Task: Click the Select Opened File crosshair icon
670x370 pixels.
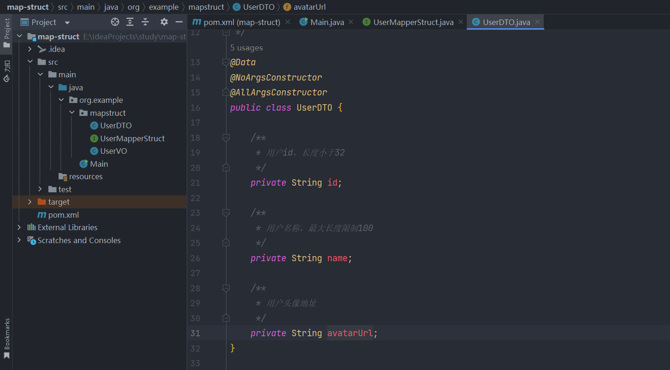Action: pos(115,22)
